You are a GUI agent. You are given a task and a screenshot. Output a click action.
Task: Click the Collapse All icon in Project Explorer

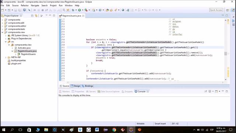[x=32, y=16]
